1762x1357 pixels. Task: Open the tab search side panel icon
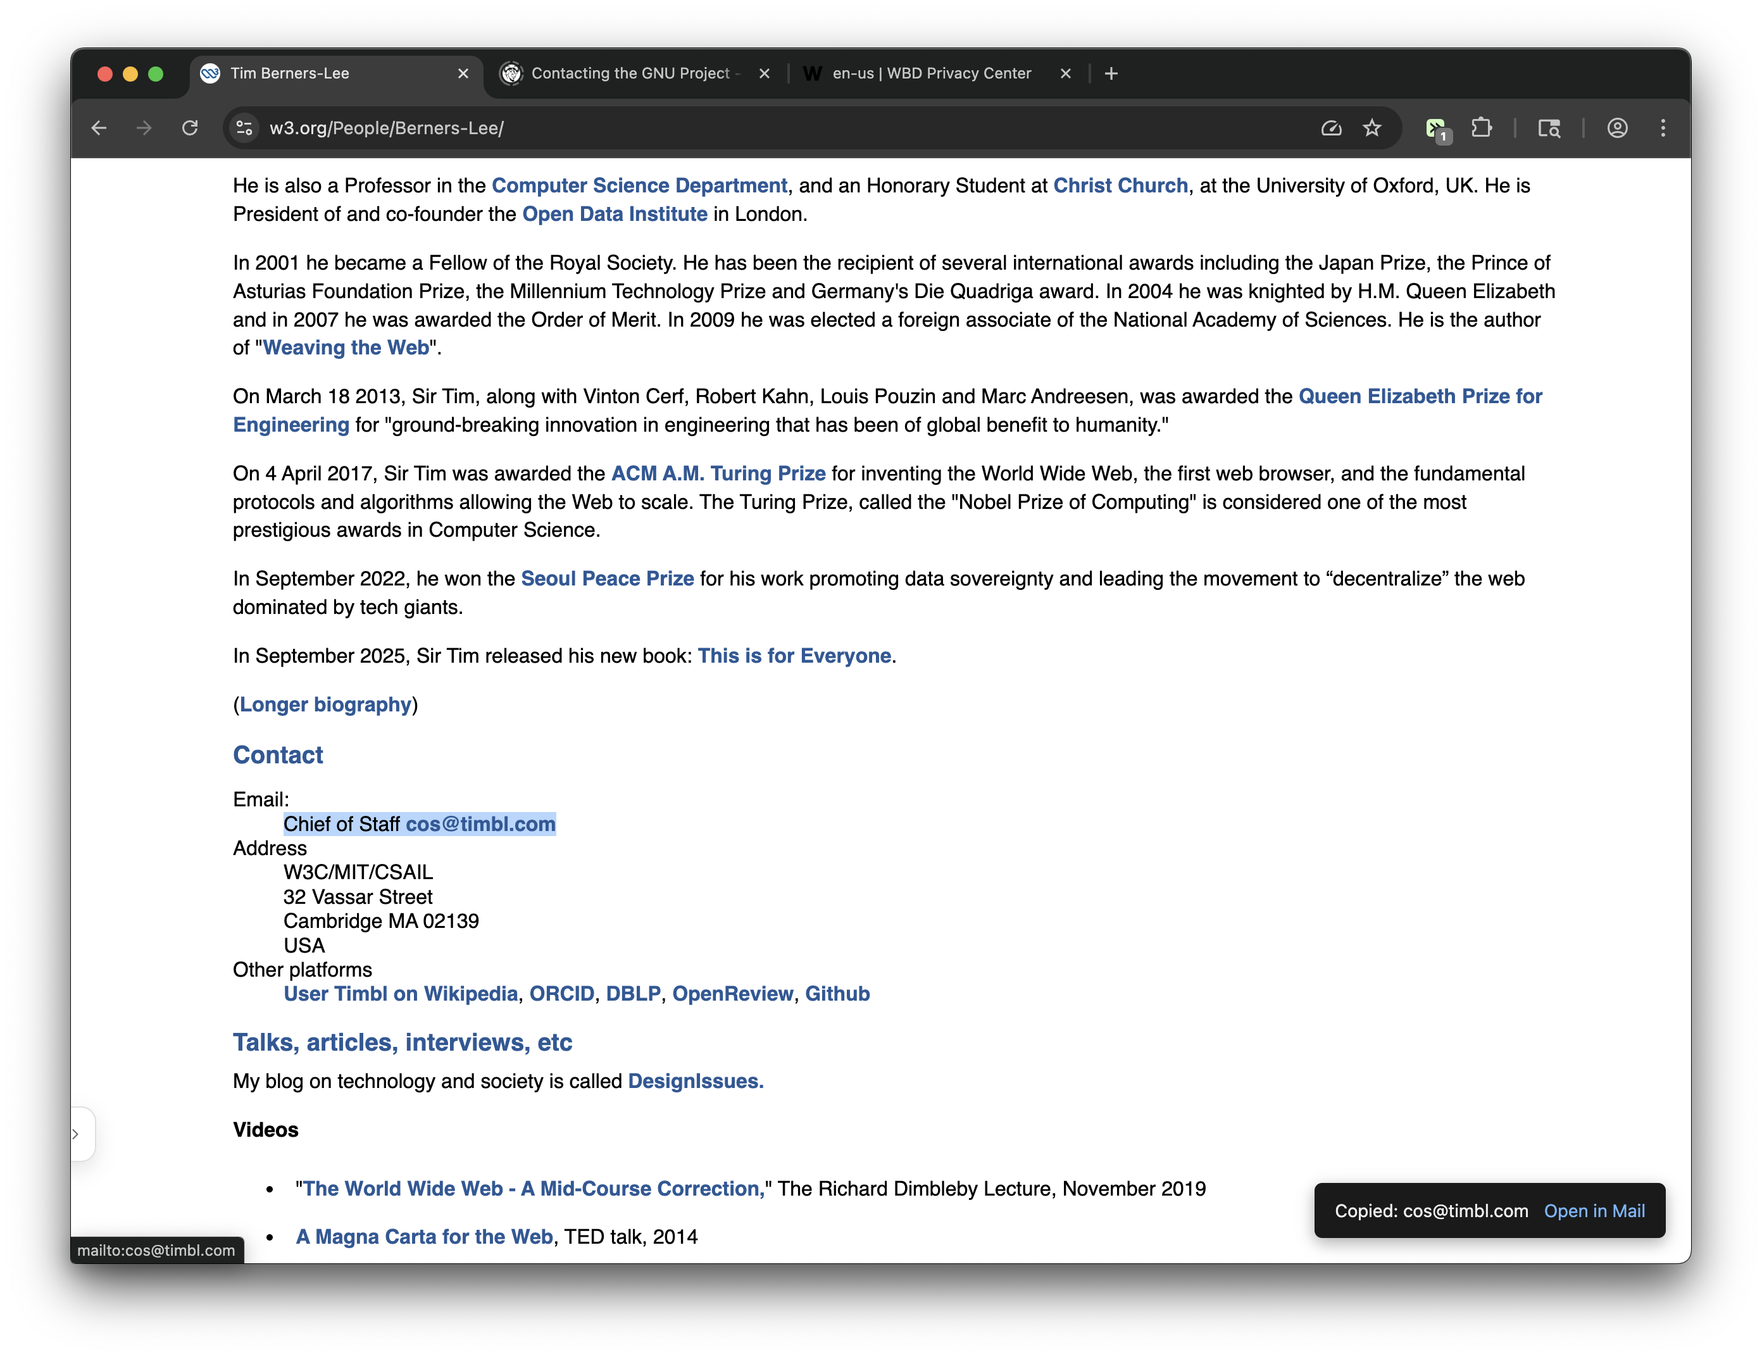pos(1548,128)
